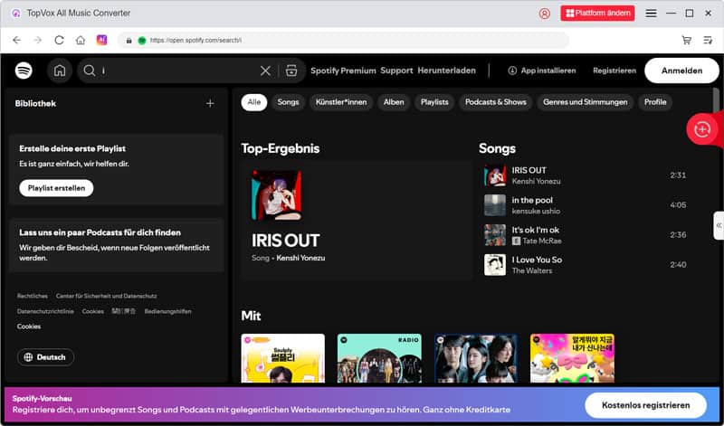
Task: Open Kenshi Yonezu link in top result
Action: [300, 258]
